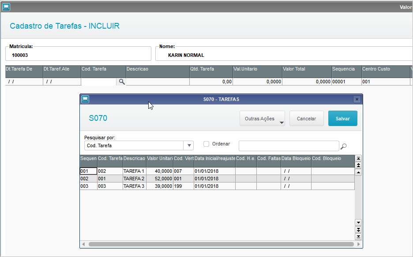Click the Dt.Taref.Ate date cell
This screenshot has width=413, height=257.
[62, 82]
